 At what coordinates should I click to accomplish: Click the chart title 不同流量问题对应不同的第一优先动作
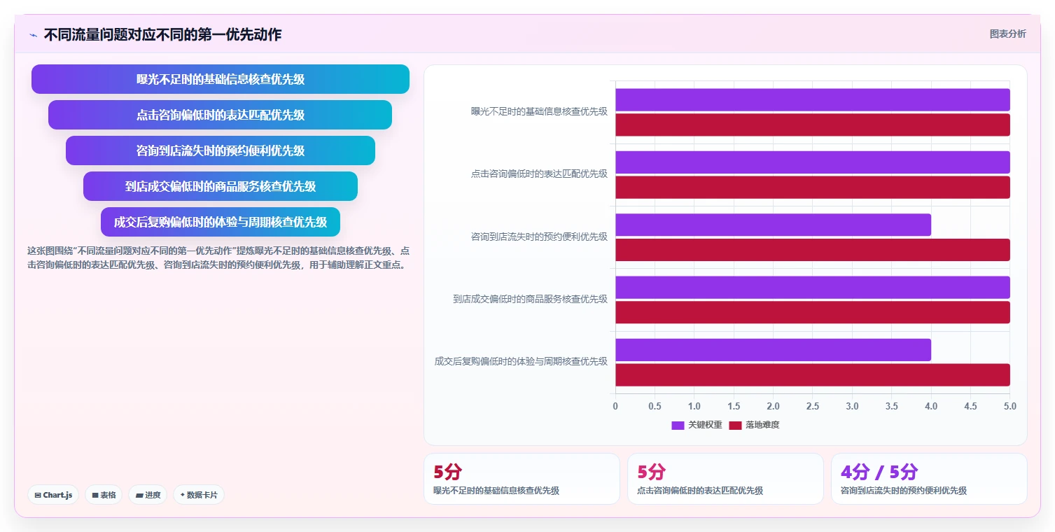pyautogui.click(x=162, y=34)
